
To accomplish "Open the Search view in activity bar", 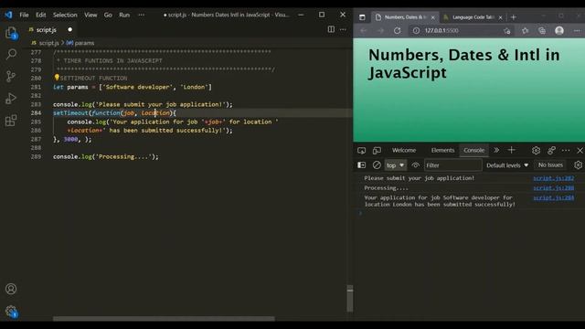I will 11,55.
